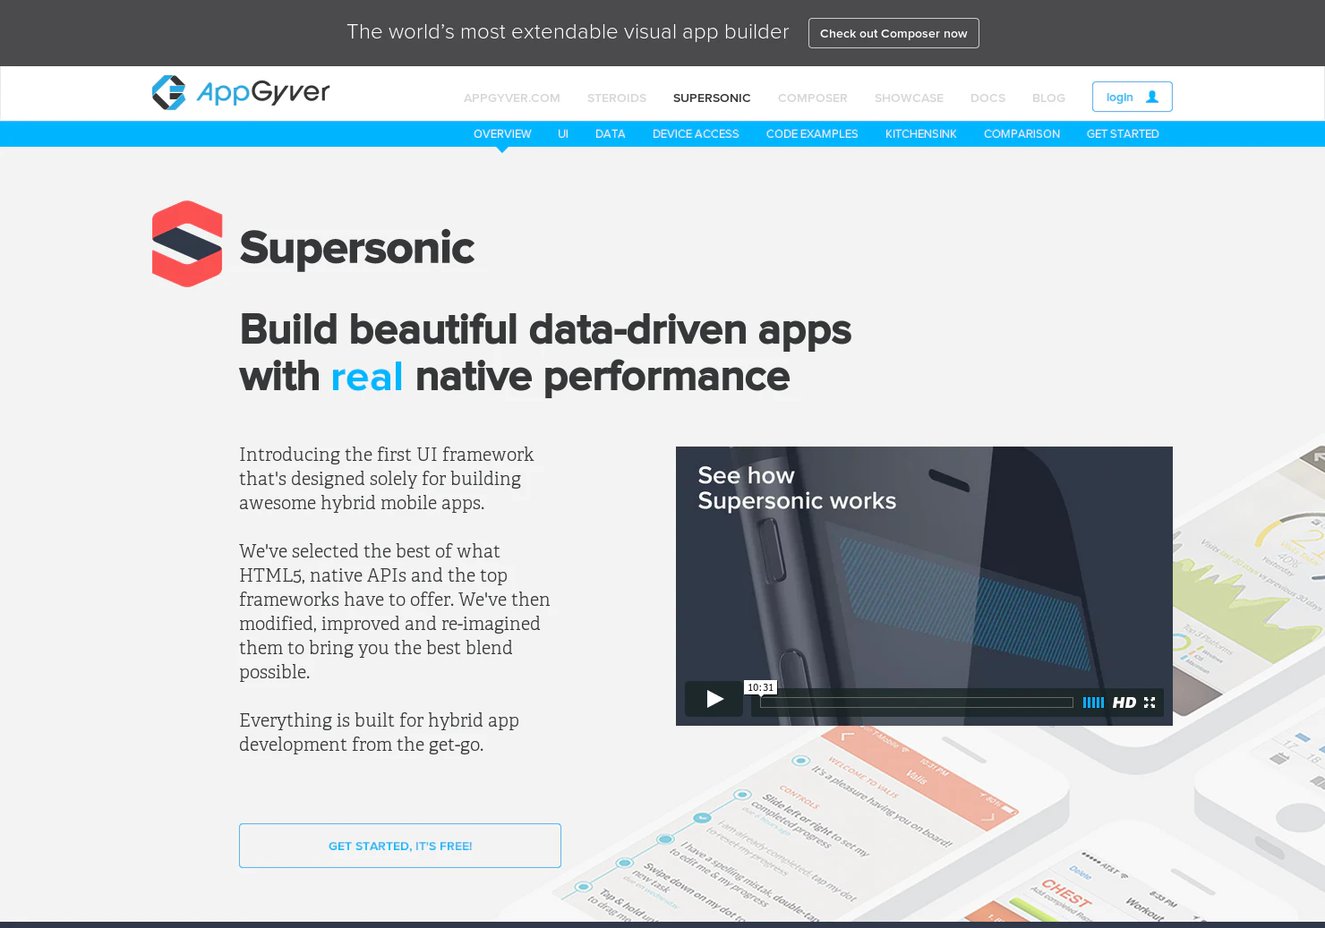Open the SUPERSONIC nav link
1325x928 pixels.
tap(712, 98)
